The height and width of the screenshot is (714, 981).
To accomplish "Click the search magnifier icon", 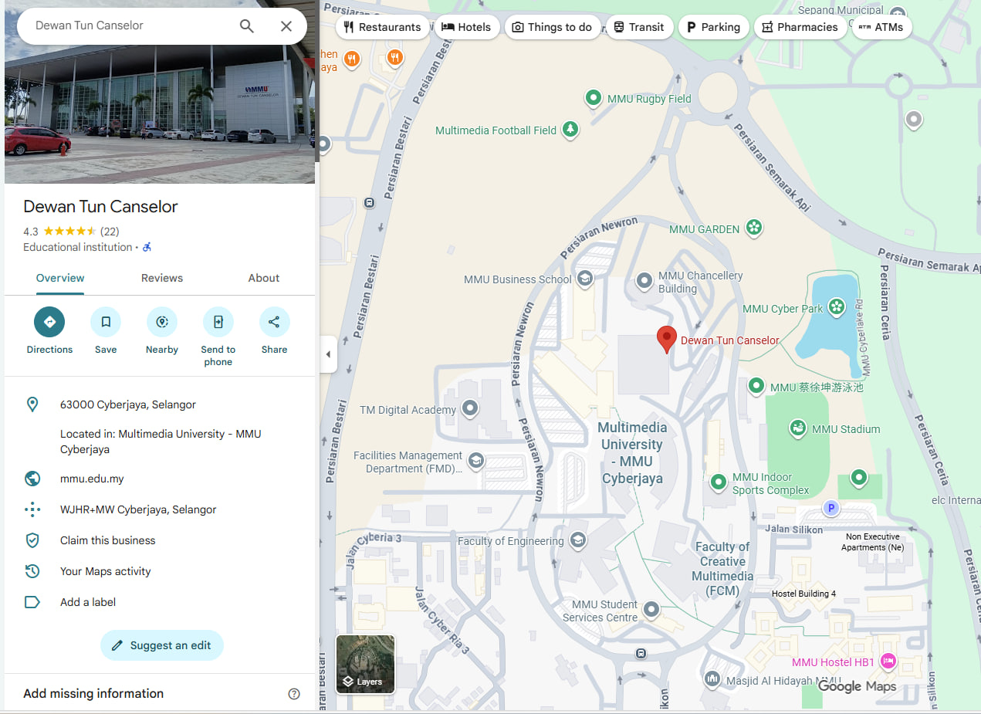I will point(247,26).
